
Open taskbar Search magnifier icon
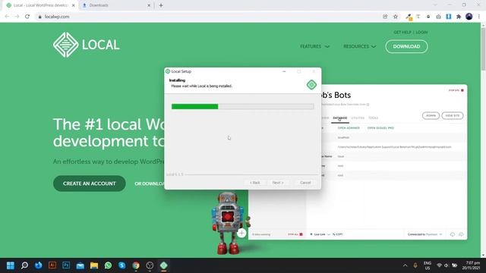click(24, 265)
